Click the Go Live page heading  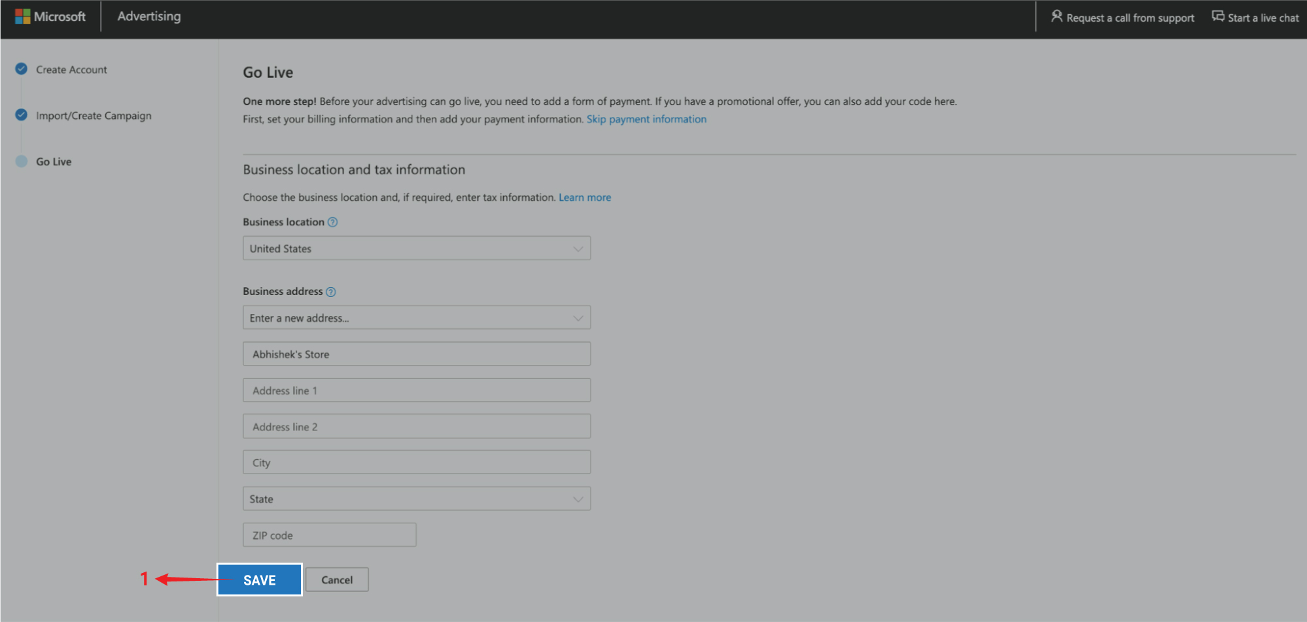(x=268, y=73)
